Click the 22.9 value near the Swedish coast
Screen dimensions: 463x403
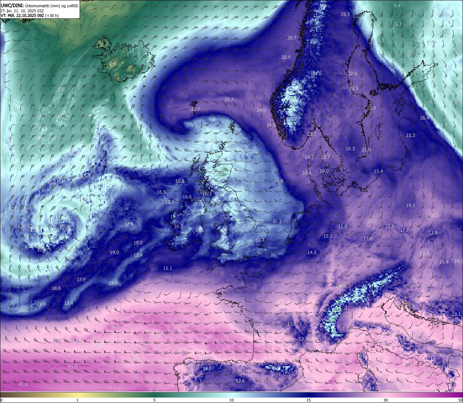pyautogui.click(x=371, y=108)
